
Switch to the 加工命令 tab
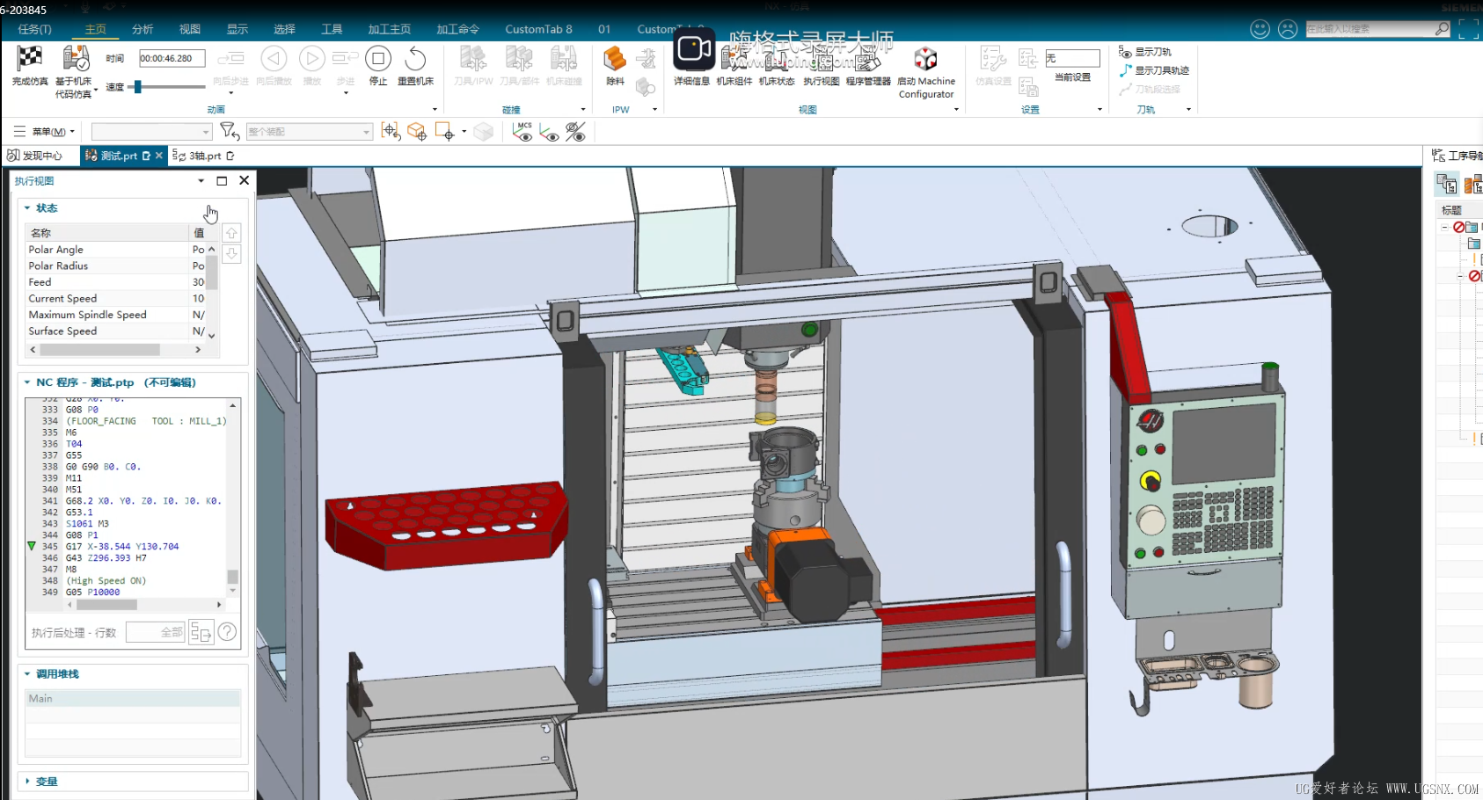tap(458, 29)
